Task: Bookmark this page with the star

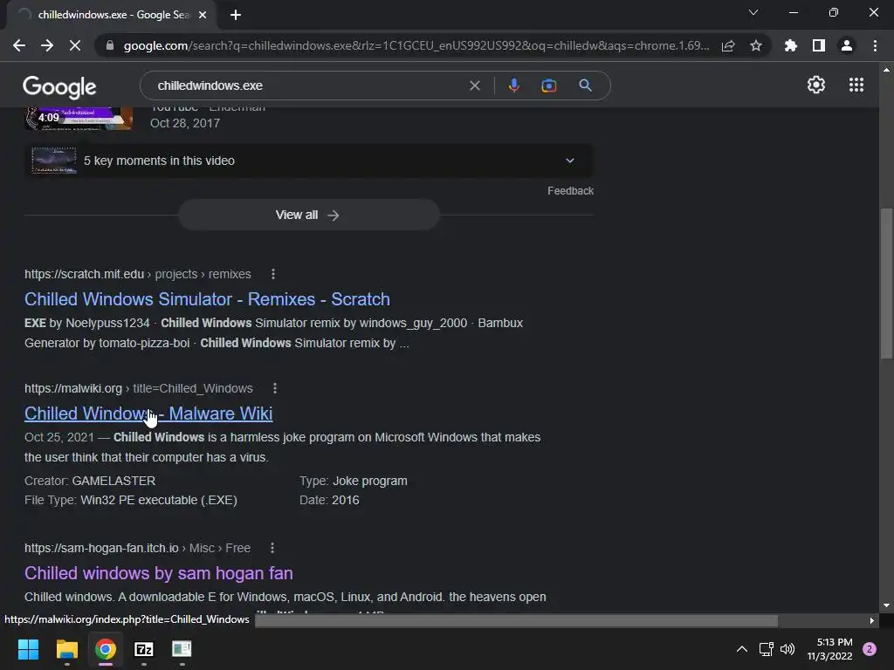Action: 756,45
